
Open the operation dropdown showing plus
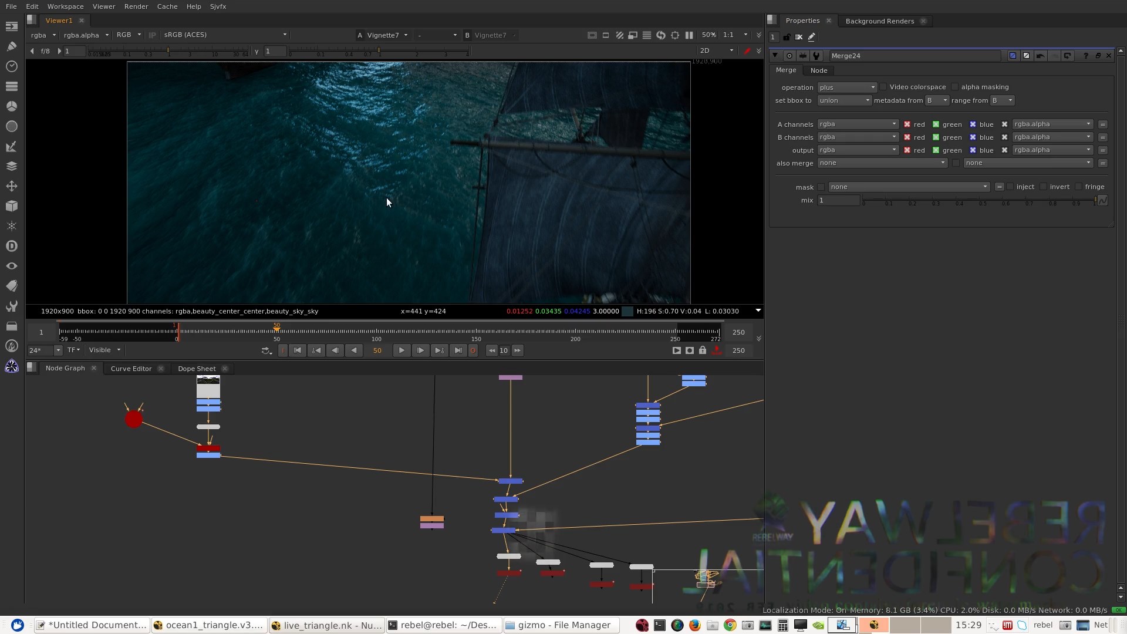(x=846, y=87)
